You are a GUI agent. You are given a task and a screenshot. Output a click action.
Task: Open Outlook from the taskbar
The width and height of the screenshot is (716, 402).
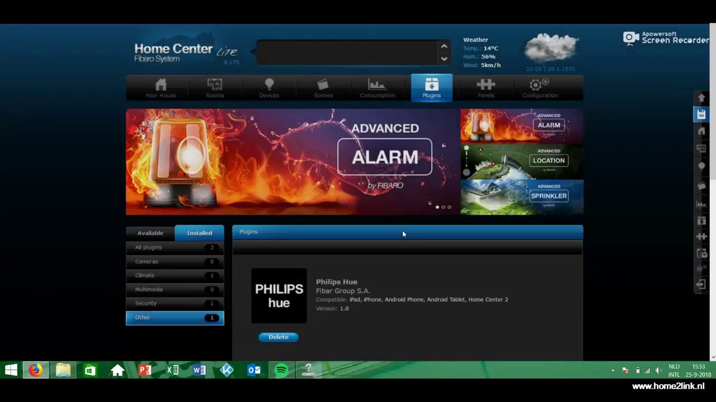[254, 370]
